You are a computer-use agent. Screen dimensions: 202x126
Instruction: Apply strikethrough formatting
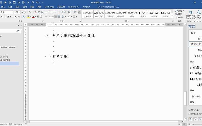(x=13, y=17)
